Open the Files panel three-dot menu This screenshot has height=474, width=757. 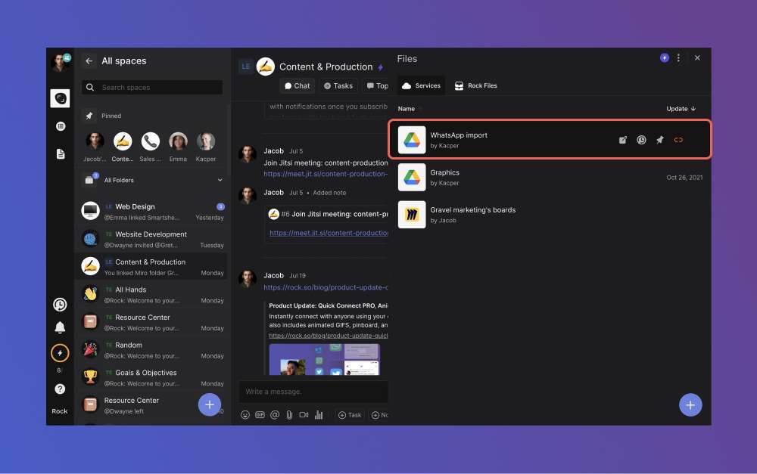tap(678, 58)
